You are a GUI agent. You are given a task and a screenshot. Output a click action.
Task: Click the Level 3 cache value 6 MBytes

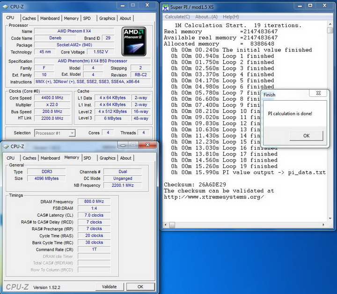click(x=113, y=118)
